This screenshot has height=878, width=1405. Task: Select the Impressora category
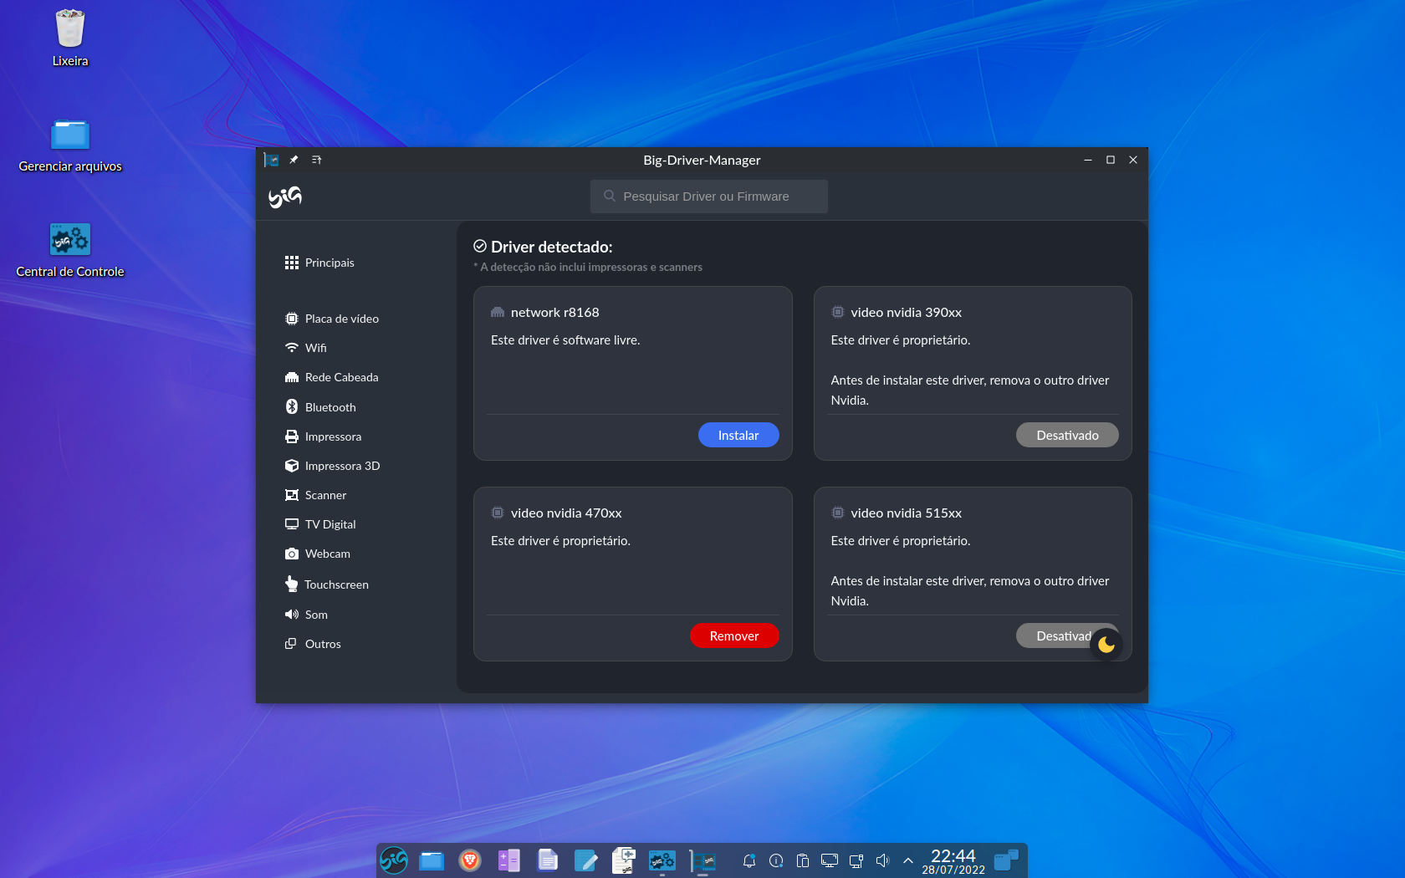point(324,436)
